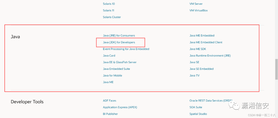Select Event Processing for Java Embedded
278x118 pixels.
click(126, 49)
